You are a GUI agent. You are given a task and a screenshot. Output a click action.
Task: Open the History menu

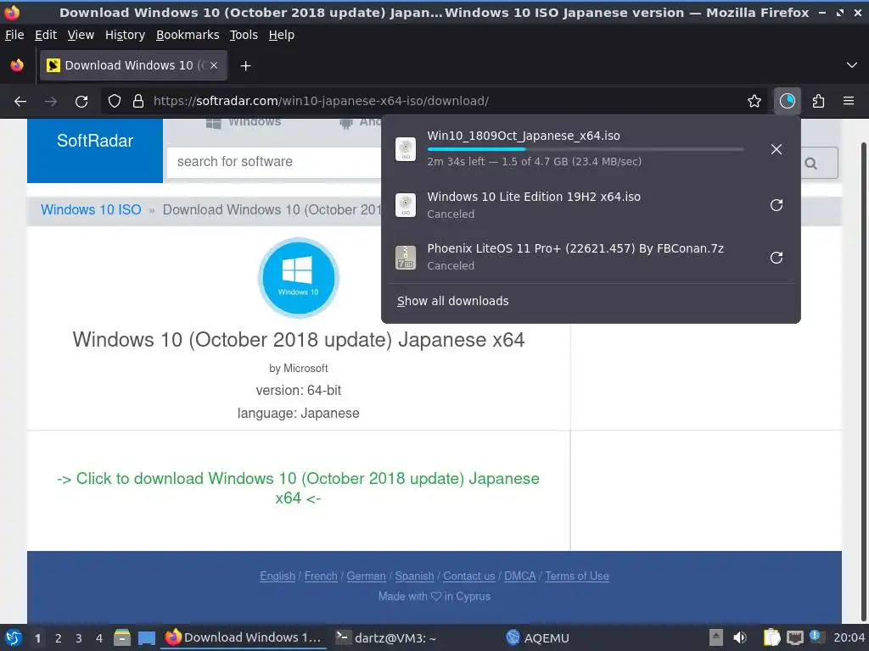click(x=126, y=35)
